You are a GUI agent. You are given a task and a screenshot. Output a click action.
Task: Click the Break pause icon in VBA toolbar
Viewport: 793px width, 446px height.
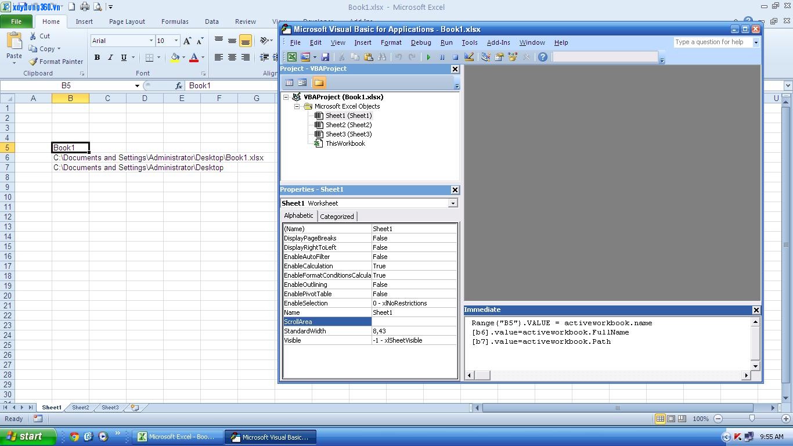pos(442,57)
